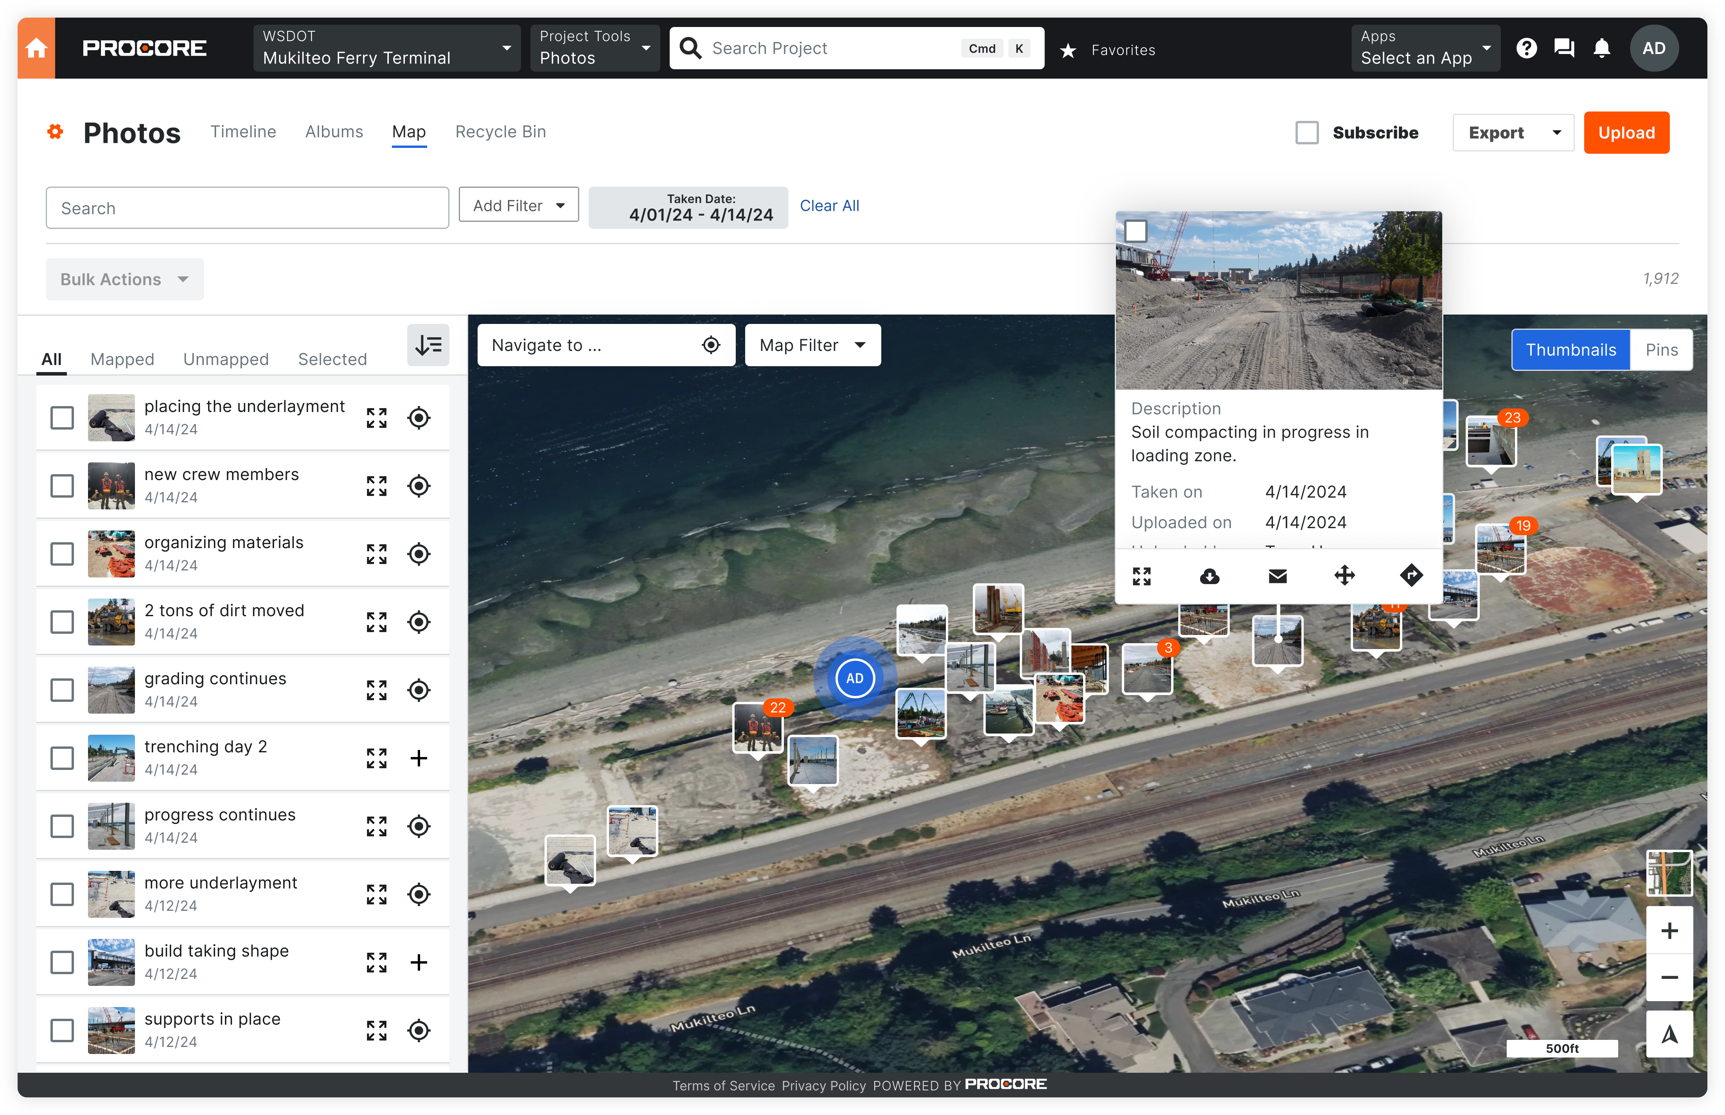Viewport: 1725px width, 1115px height.
Task: Open notifications bell icon
Action: (x=1602, y=49)
